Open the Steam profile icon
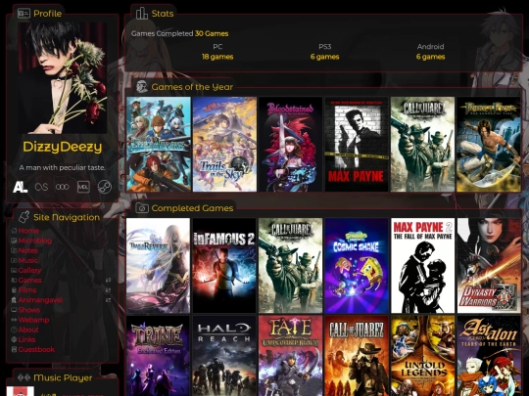This screenshot has height=396, width=529. pyautogui.click(x=104, y=187)
